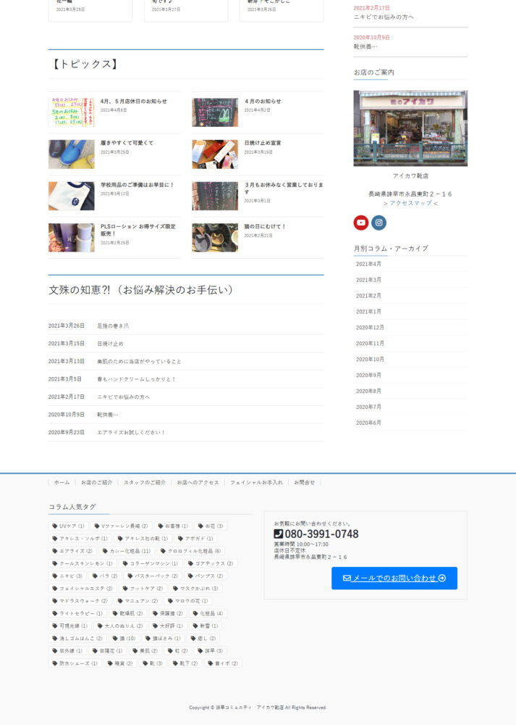Image resolution: width=516 pixels, height=725 pixels.
Task: Open the 2021年1月 monthly archive
Action: (x=368, y=312)
